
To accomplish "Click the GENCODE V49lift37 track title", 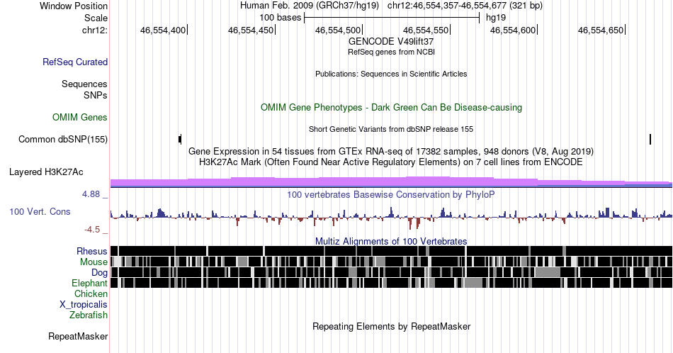I will click(391, 42).
